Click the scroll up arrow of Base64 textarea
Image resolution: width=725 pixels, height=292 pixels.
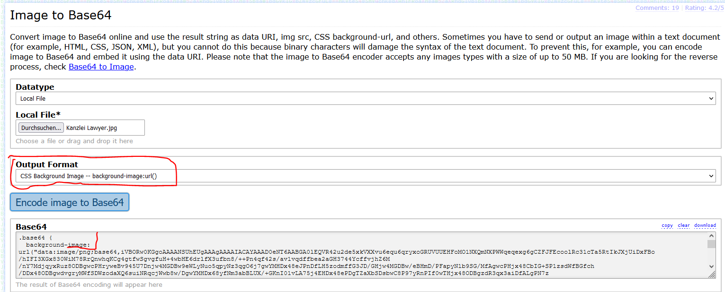(x=711, y=236)
